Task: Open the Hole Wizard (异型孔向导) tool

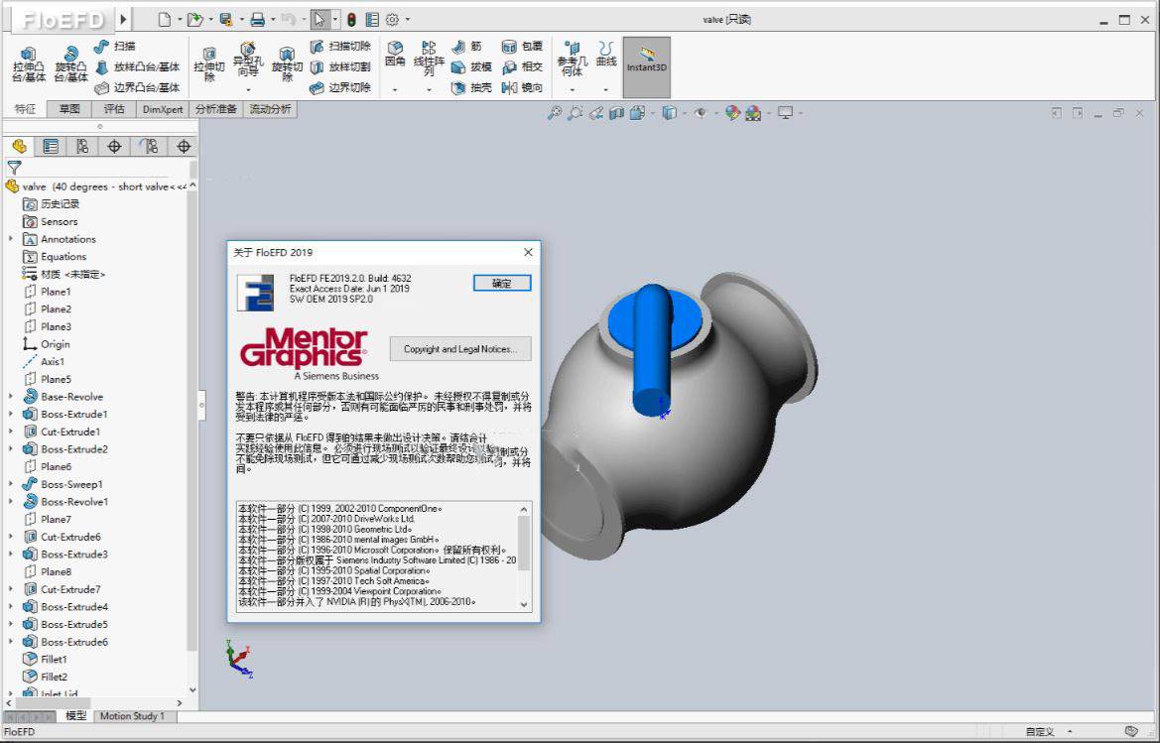Action: [248, 61]
